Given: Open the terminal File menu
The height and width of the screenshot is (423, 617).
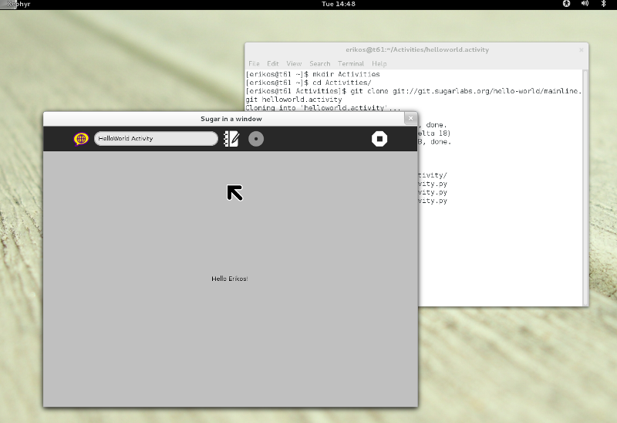Looking at the screenshot, I should (x=254, y=63).
